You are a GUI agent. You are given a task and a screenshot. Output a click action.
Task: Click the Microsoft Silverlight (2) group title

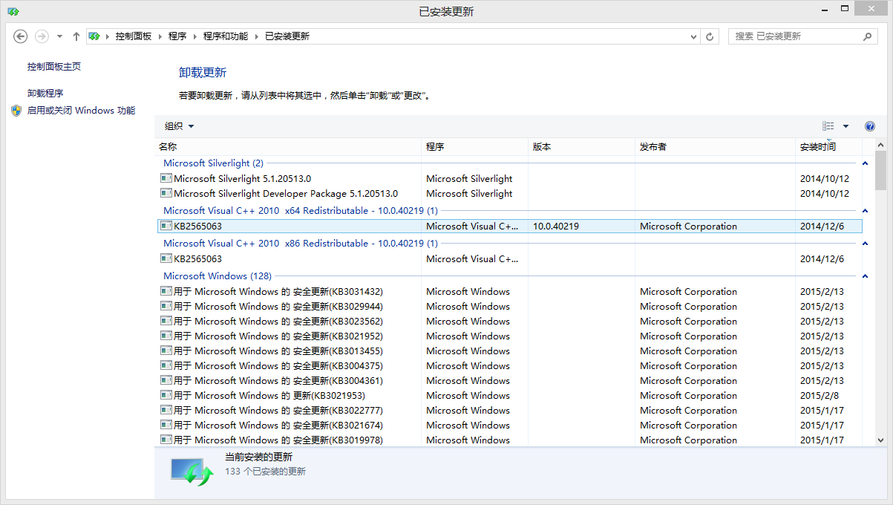[x=213, y=163]
